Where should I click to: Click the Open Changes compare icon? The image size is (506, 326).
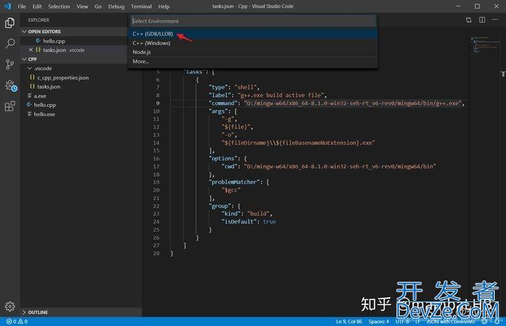tap(469, 20)
